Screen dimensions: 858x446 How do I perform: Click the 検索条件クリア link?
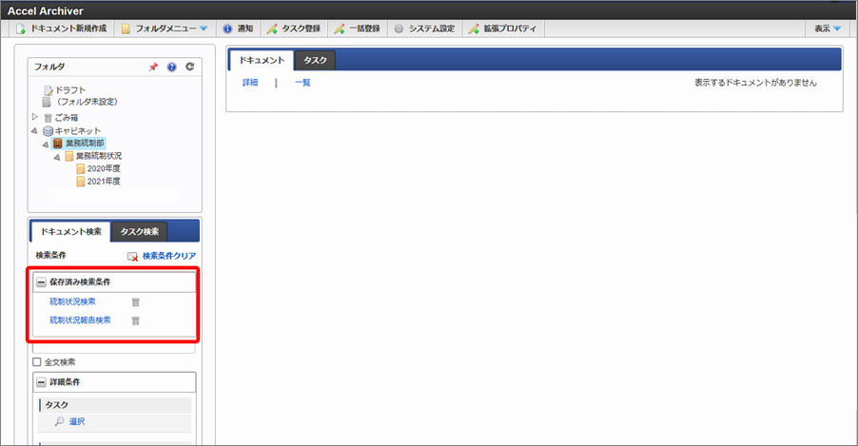click(162, 256)
